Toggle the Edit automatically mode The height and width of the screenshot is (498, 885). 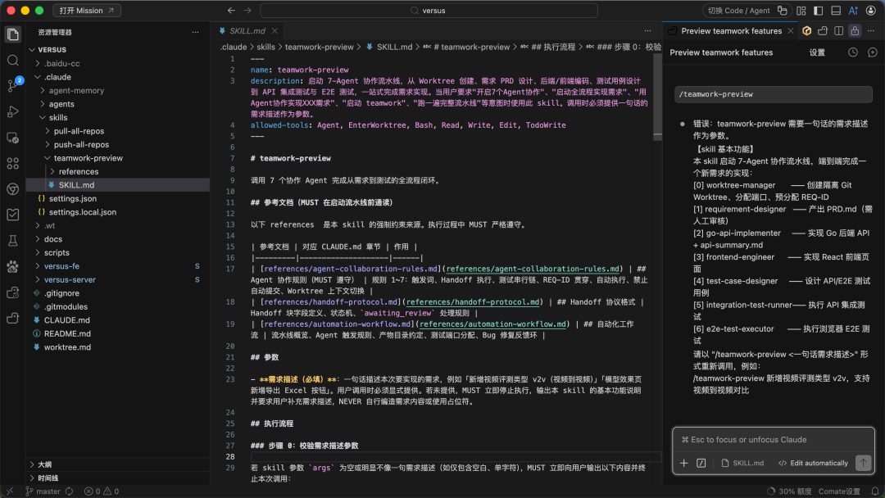click(x=813, y=463)
